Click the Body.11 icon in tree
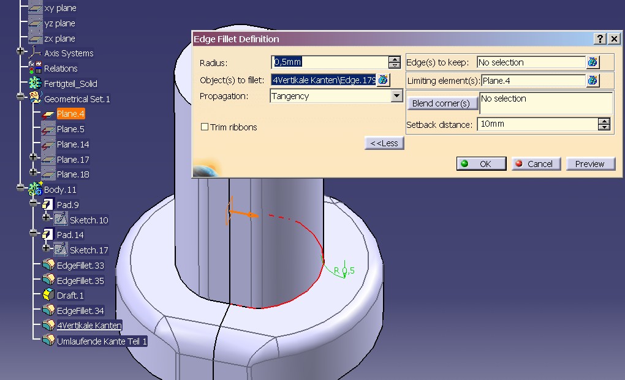This screenshot has width=625, height=380. pyautogui.click(x=35, y=190)
